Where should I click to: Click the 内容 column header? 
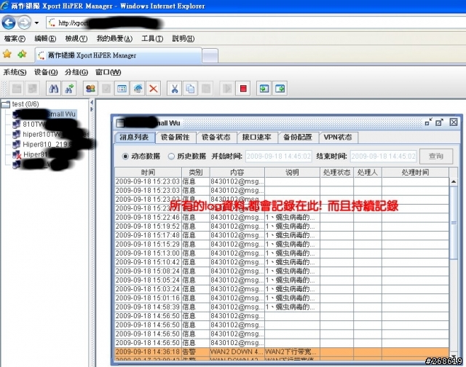point(237,173)
